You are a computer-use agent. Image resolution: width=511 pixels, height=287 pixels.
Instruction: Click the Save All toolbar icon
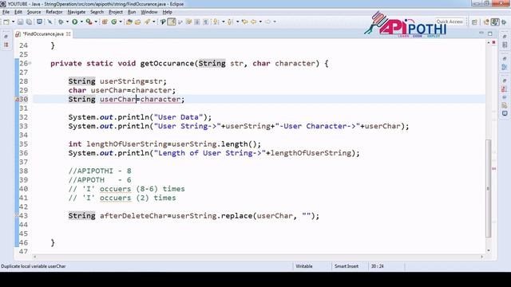click(x=29, y=22)
